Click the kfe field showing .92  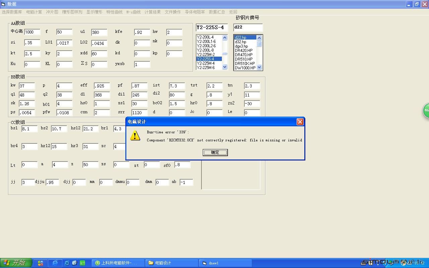click(142, 32)
